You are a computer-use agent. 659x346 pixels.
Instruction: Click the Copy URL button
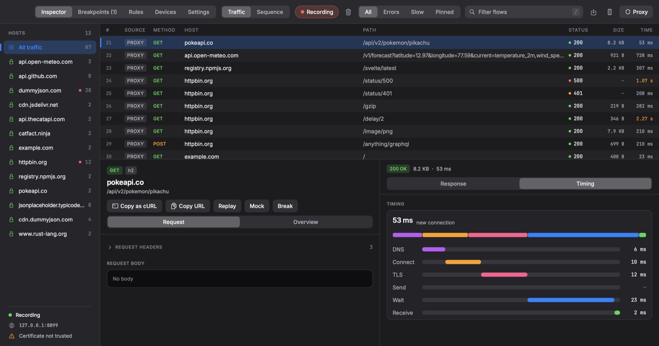coord(188,206)
